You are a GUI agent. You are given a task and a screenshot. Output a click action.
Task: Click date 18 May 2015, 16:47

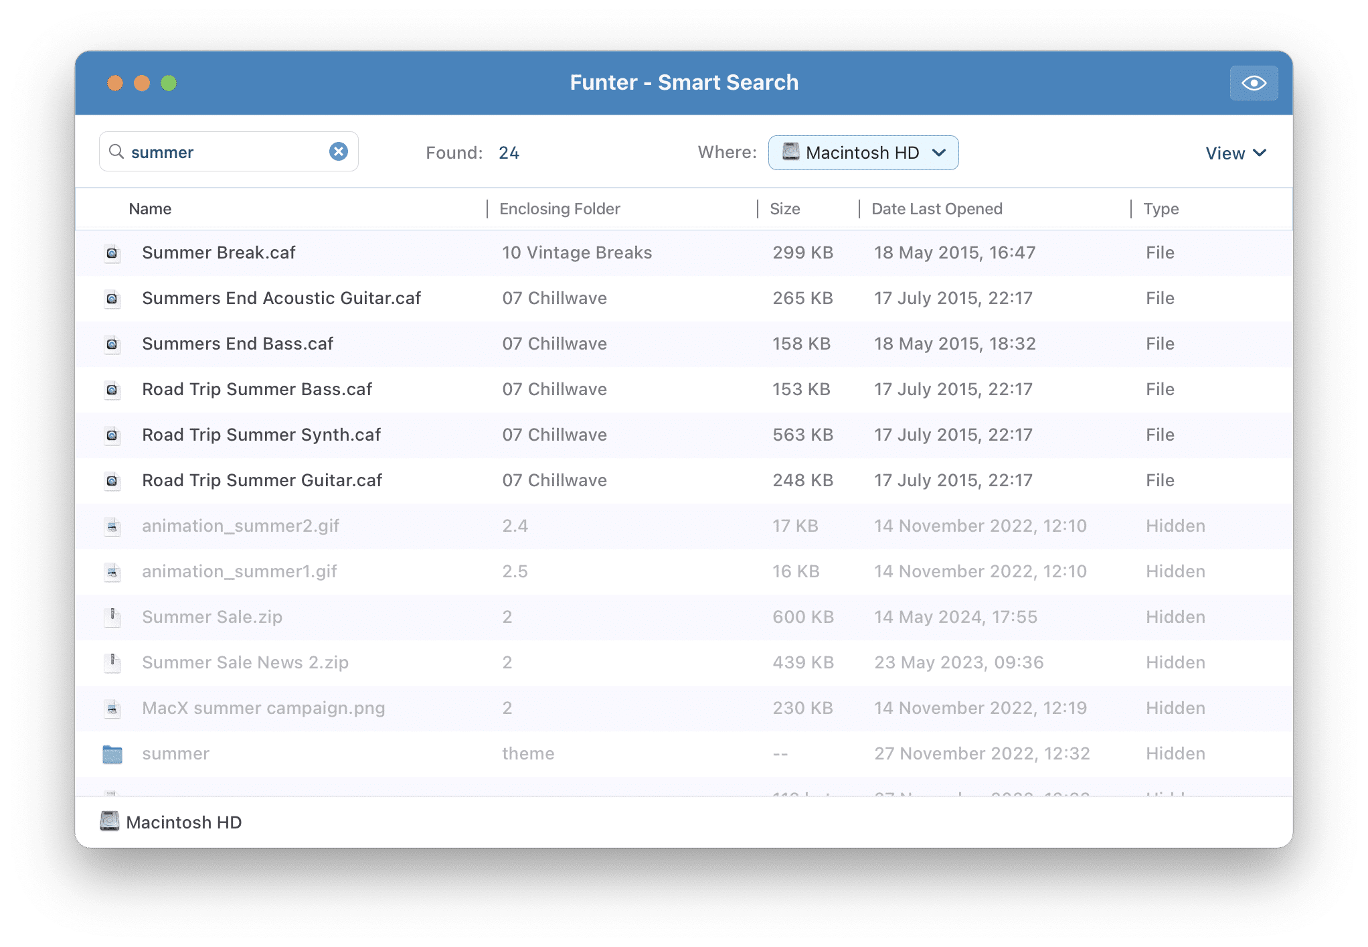954,252
